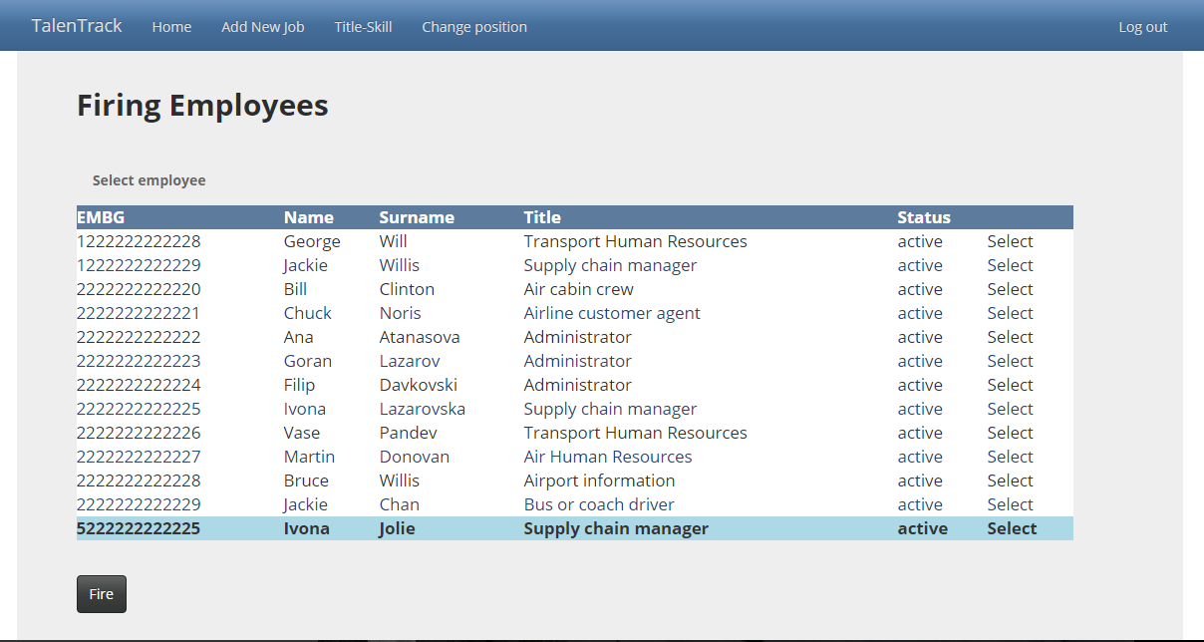Select Goran Lazarov employee row
Viewport: 1204px width, 642px height.
tap(1010, 361)
